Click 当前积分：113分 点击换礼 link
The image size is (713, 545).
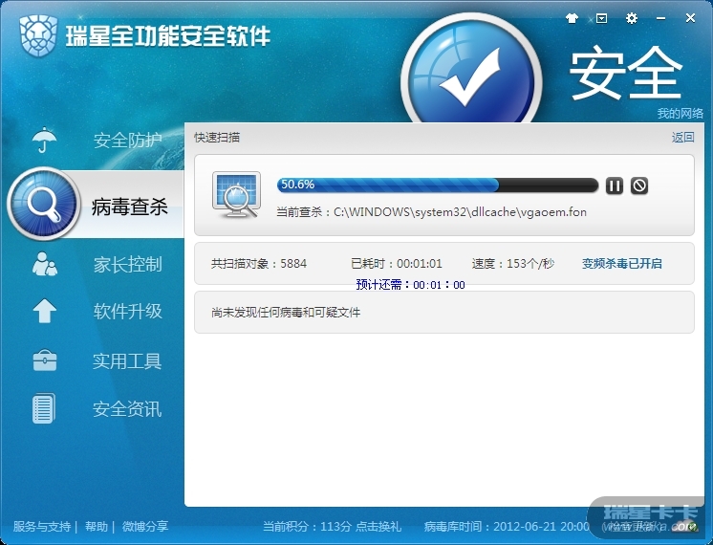332,527
